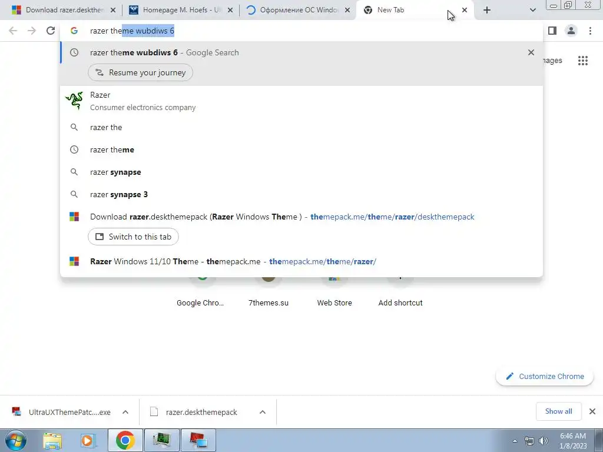Open Windows Explorer from taskbar
603x452 pixels.
52,440
